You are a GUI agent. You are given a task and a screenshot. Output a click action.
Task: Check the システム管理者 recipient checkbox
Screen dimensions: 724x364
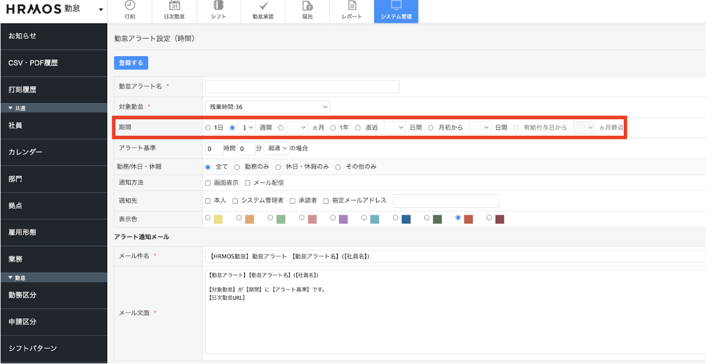(235, 201)
